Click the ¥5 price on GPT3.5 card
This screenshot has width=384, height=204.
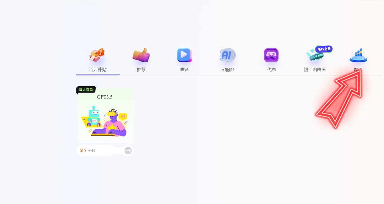(83, 151)
